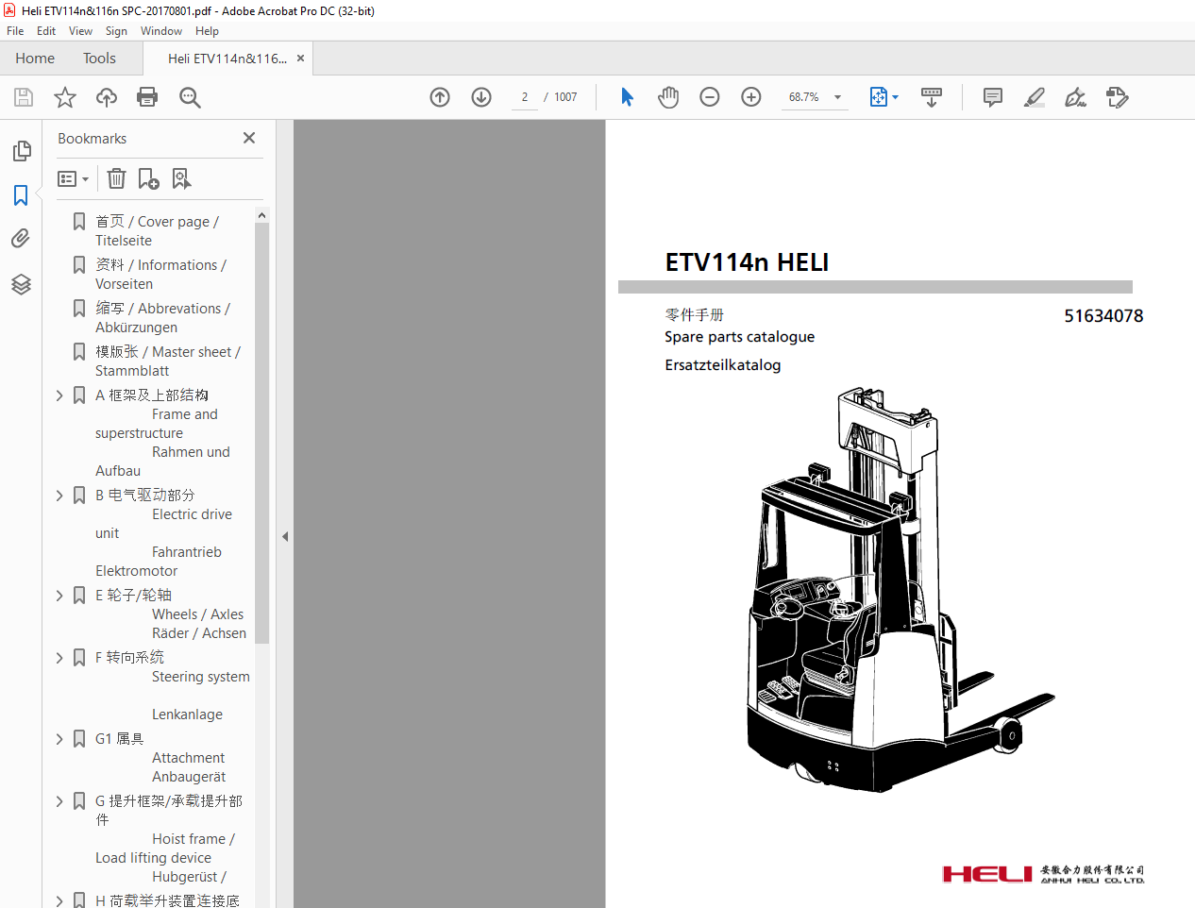Click the scrolling mode icon

click(x=932, y=97)
